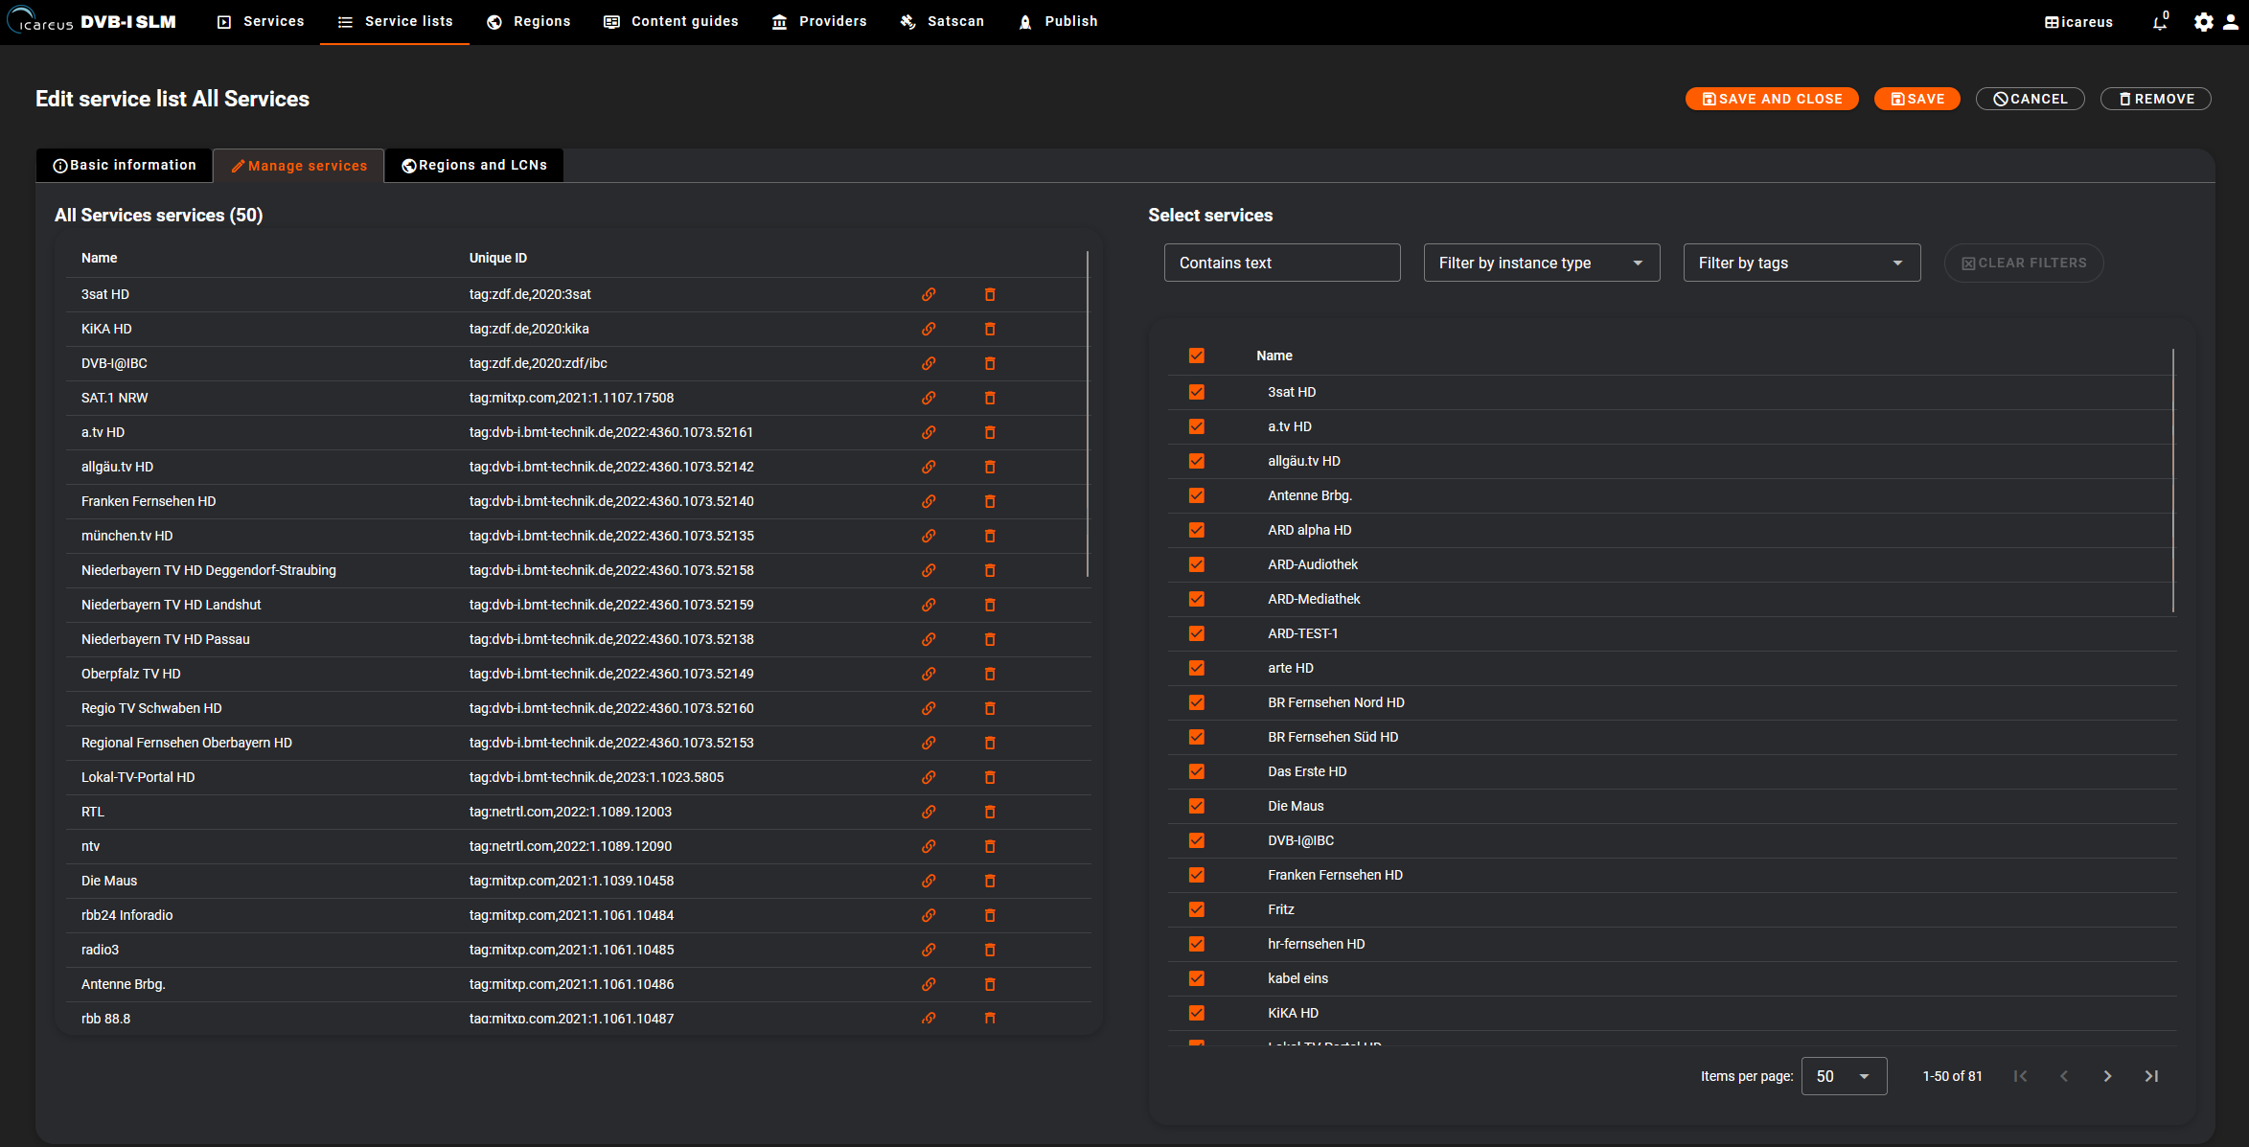Open the notifications bell
This screenshot has height=1147, width=2249.
pyautogui.click(x=2160, y=22)
